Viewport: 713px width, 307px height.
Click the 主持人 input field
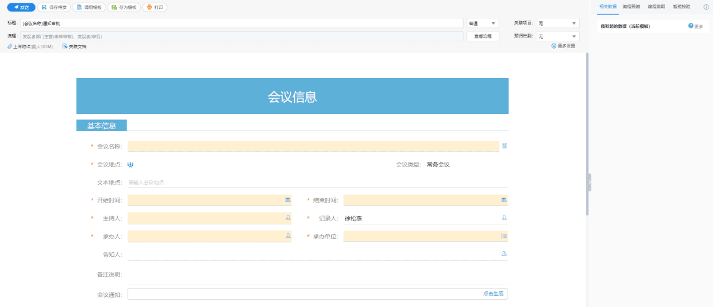[209, 218]
